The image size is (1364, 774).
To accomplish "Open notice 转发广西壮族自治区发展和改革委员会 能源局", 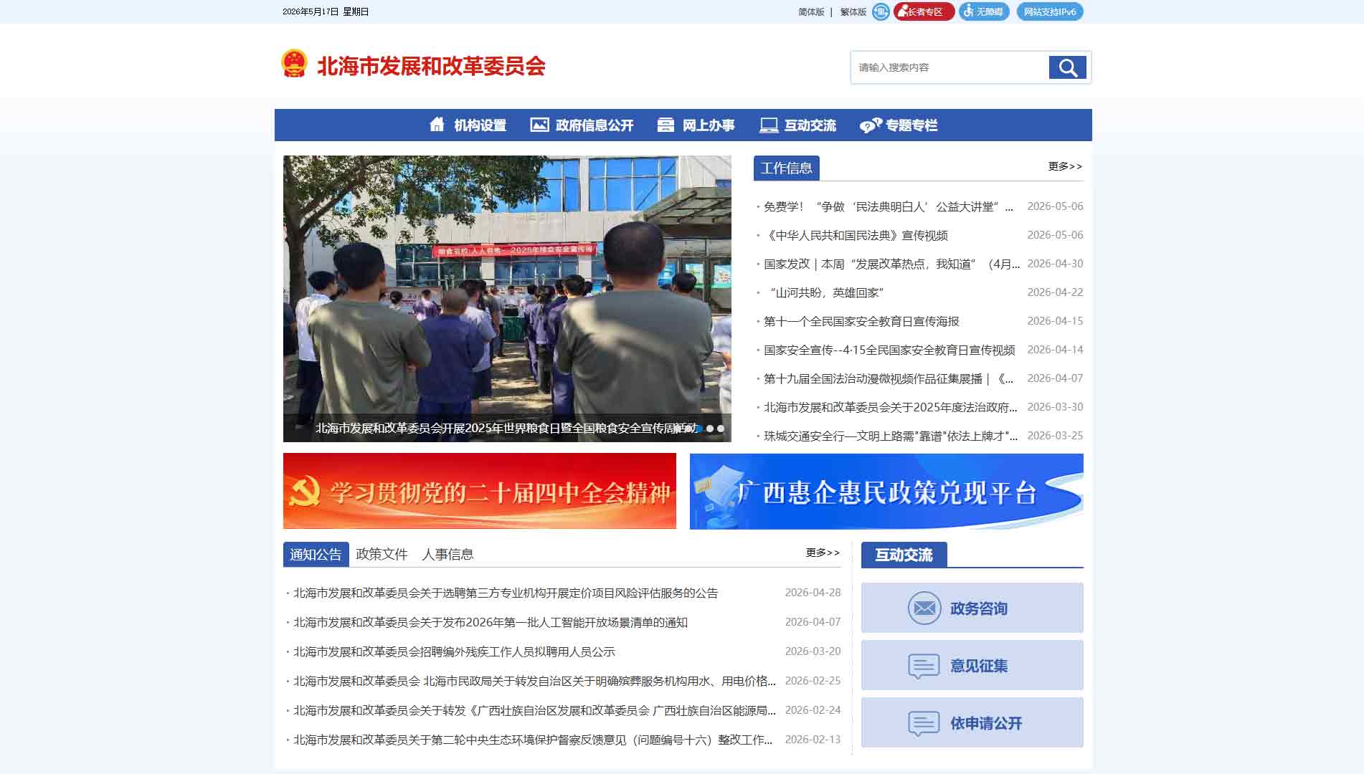I will 534,710.
